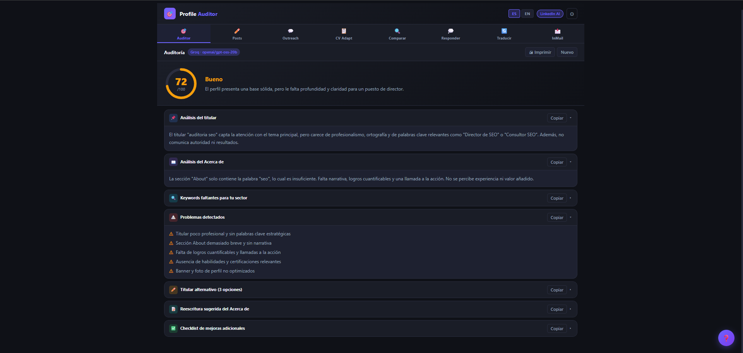Image resolution: width=743 pixels, height=353 pixels.
Task: Start a new audit with Nuevo
Action: pos(567,52)
